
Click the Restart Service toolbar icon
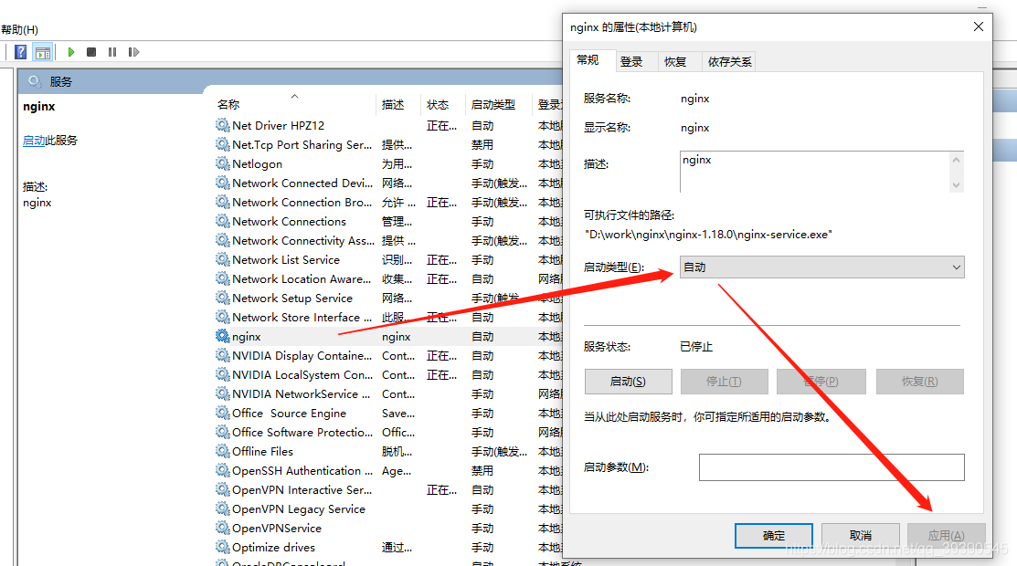pyautogui.click(x=133, y=52)
